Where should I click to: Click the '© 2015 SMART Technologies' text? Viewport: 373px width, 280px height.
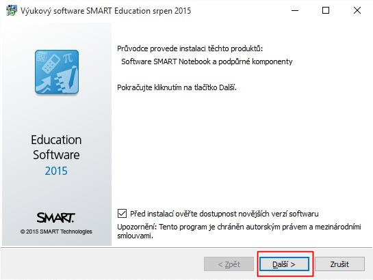pos(56,232)
